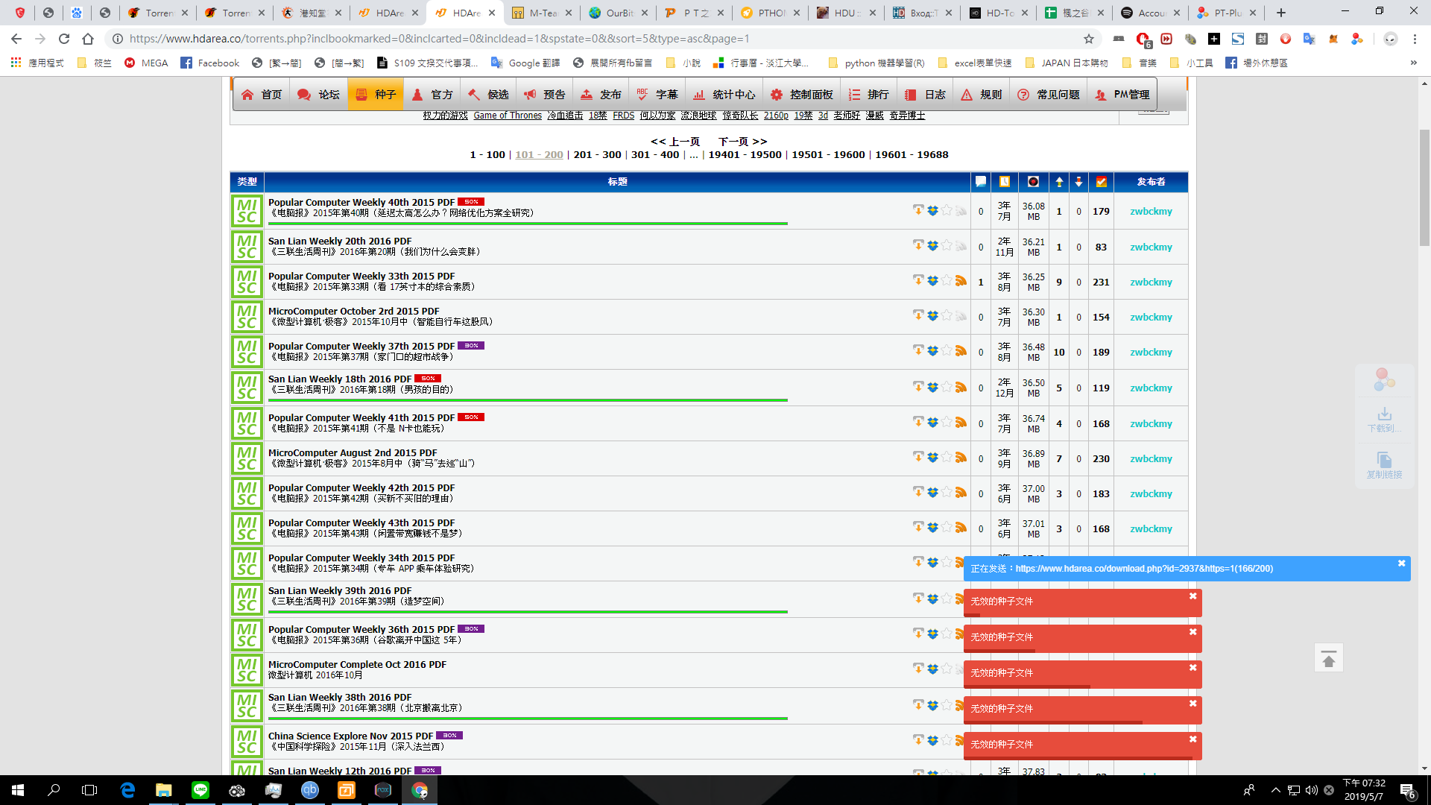This screenshot has height=805, width=1431.
Task: Go to the 下一页 next page link
Action: tap(742, 142)
